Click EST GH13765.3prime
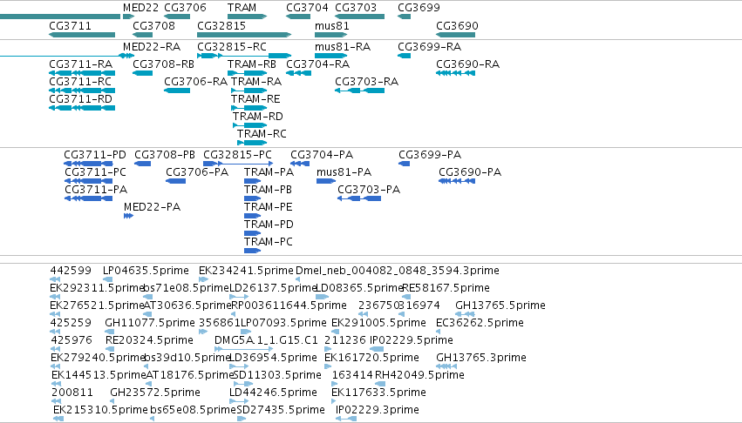The image size is (742, 423). pyautogui.click(x=481, y=359)
